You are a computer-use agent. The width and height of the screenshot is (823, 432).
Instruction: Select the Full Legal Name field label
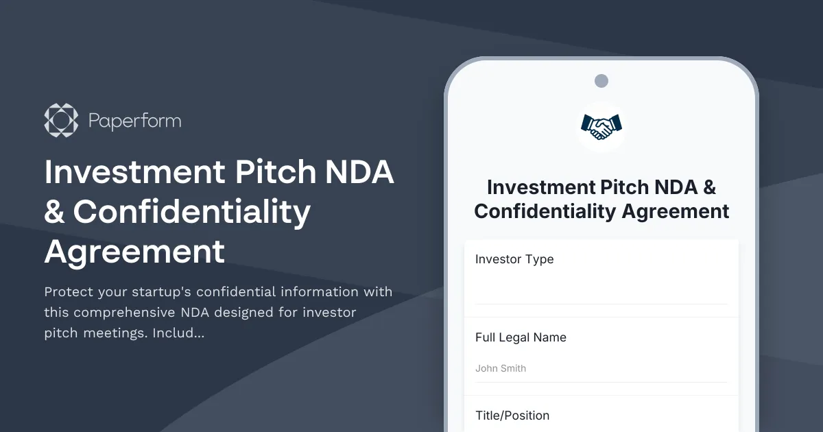[x=521, y=337]
